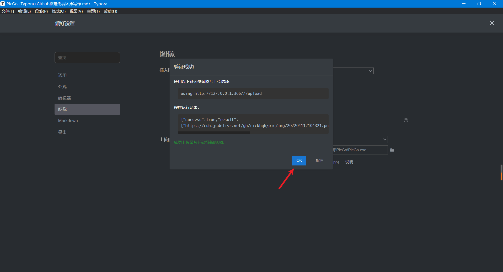Open the 文件(F) menu
This screenshot has width=503, height=272.
tap(8, 11)
